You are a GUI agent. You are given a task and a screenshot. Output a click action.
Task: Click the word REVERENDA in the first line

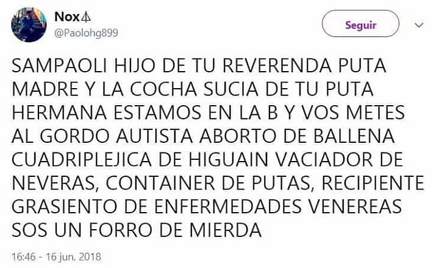tap(277, 66)
